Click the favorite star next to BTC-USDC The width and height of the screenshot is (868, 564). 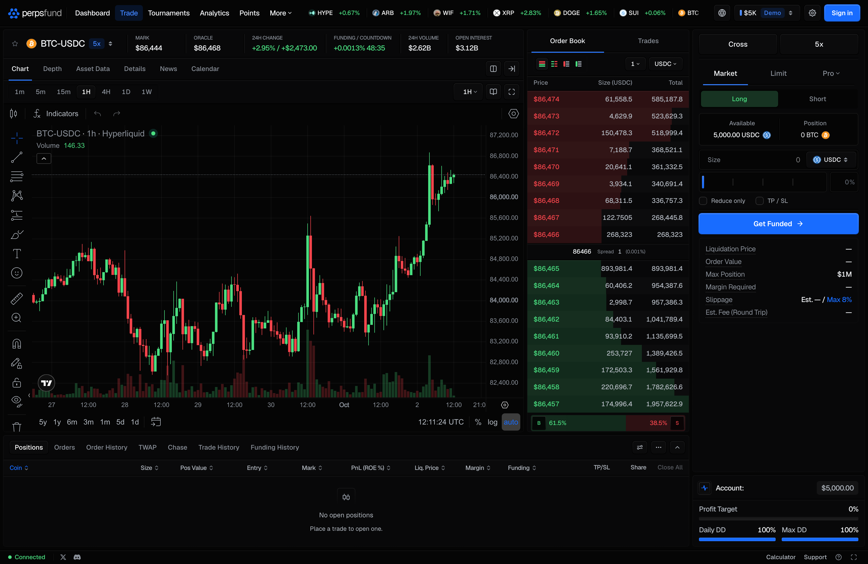pyautogui.click(x=15, y=44)
